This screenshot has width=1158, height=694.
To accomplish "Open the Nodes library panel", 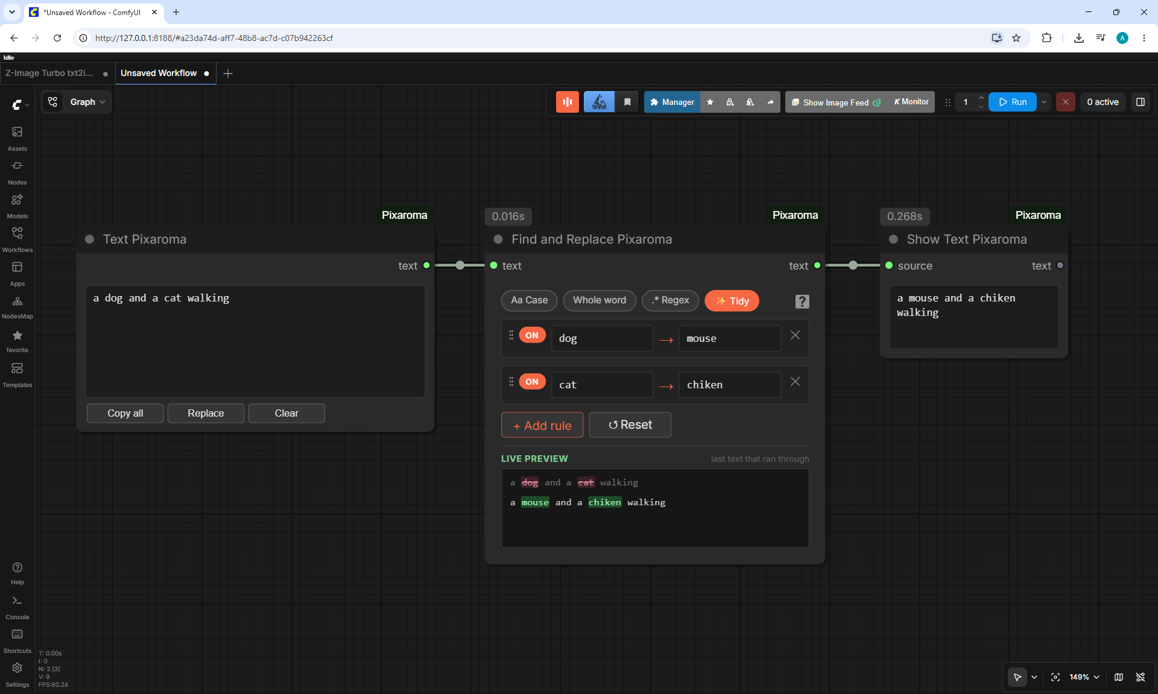I will click(17, 172).
